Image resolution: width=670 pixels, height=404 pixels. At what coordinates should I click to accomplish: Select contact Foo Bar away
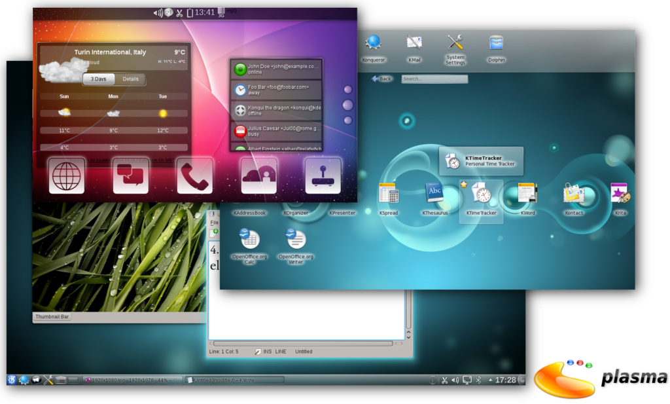pyautogui.click(x=276, y=90)
